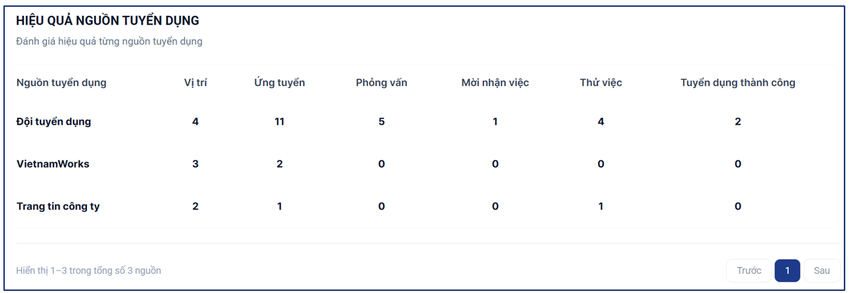Click the Trước pagination button

tap(749, 270)
